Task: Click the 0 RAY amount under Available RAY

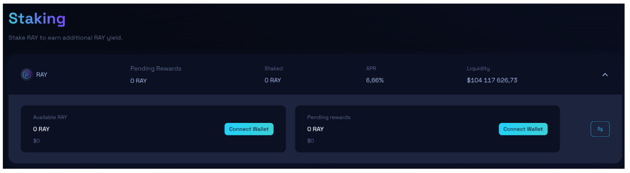Action: (41, 129)
